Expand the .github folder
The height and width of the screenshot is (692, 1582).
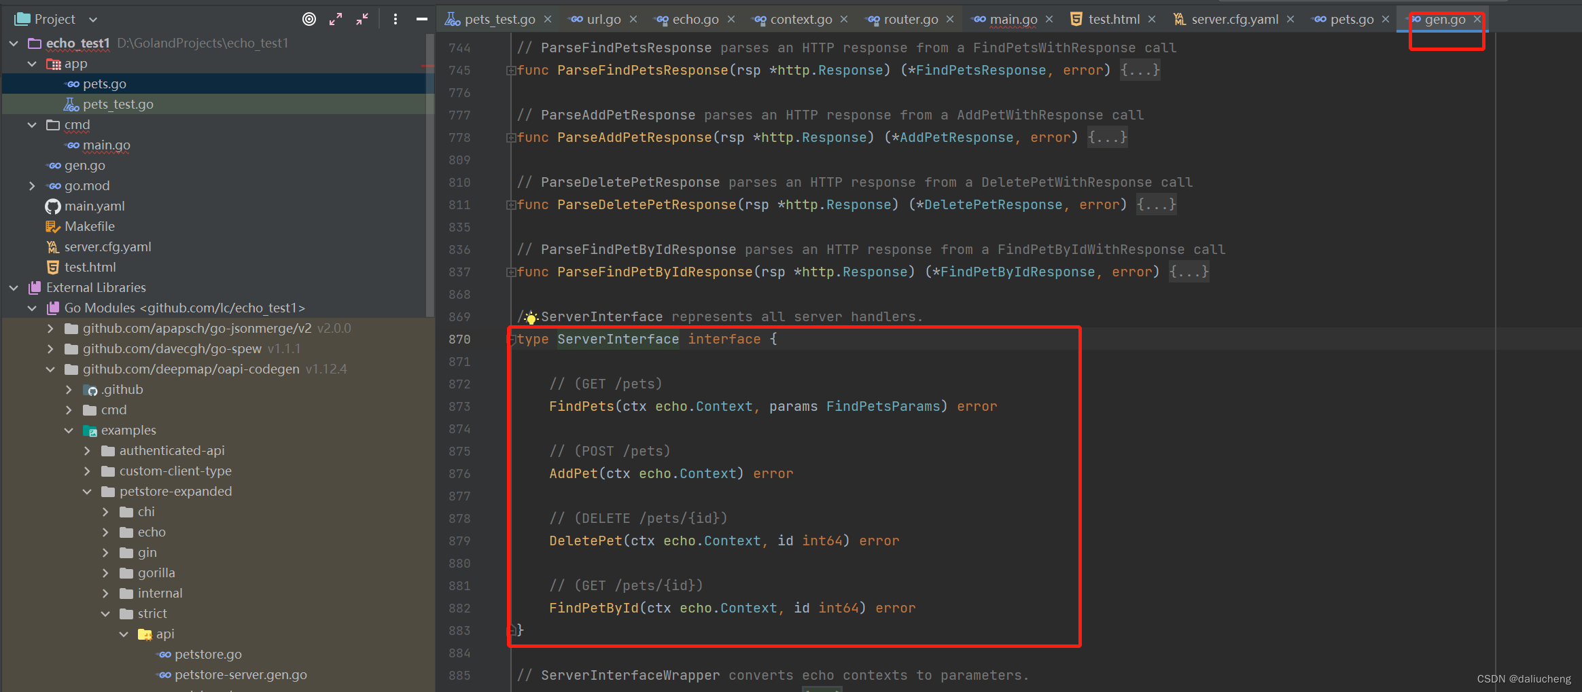[69, 390]
